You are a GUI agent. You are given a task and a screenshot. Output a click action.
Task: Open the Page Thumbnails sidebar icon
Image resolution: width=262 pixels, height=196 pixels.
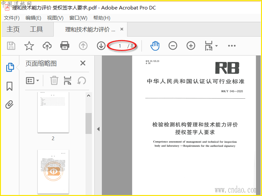pos(10,67)
